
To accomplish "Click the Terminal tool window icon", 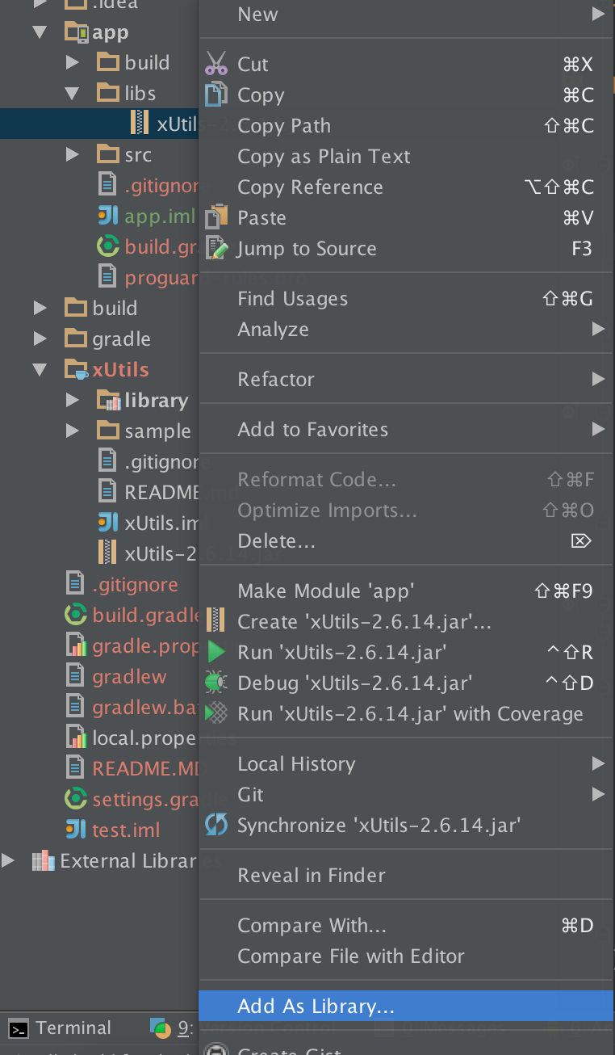I will (x=20, y=1028).
